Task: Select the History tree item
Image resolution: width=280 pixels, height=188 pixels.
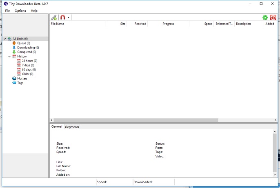Action: (x=22, y=56)
